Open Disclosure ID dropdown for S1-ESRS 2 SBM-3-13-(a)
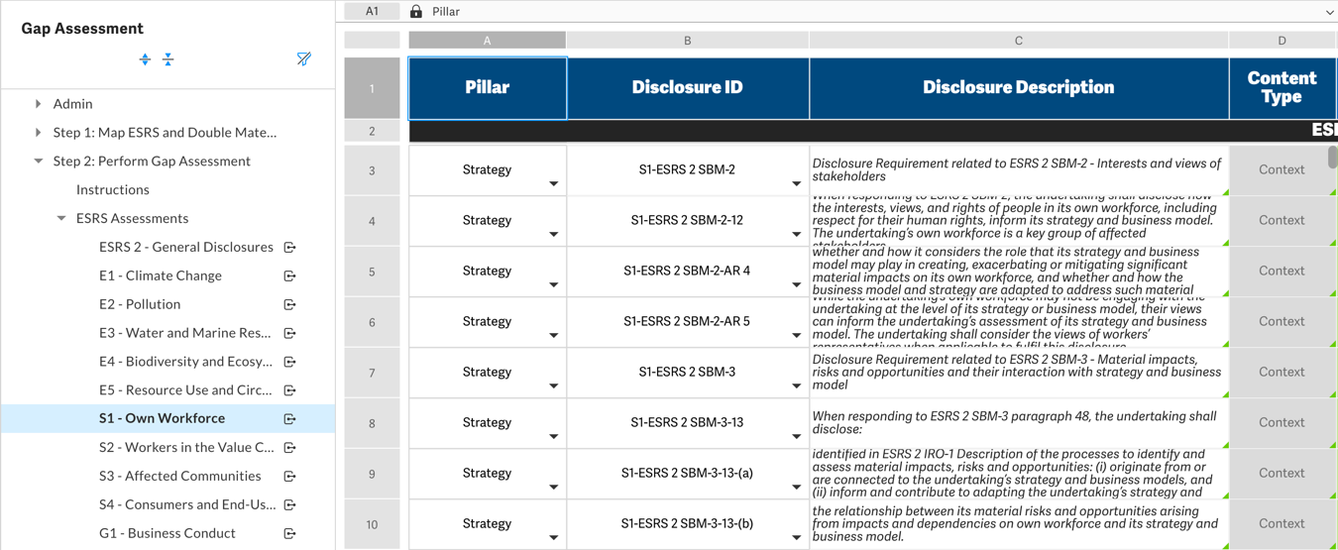The width and height of the screenshot is (1338, 550). (797, 488)
